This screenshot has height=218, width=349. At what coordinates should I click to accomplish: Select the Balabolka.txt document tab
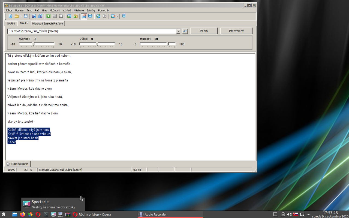click(x=17, y=164)
